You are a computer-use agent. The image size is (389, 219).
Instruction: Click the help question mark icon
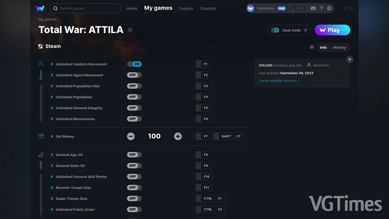(321, 8)
